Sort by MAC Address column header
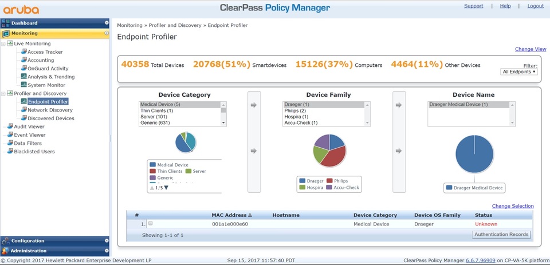This screenshot has height=265, width=550. (229, 215)
